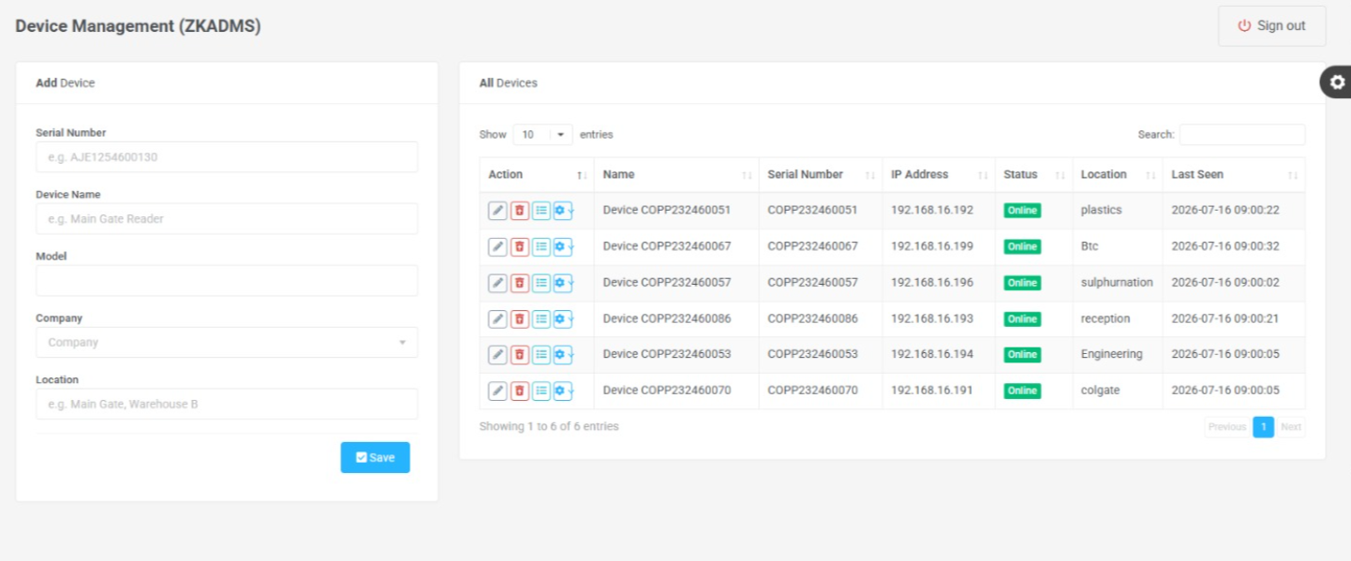Viewport: 1351px width, 561px height.
Task: Open the Company dropdown
Action: tap(227, 342)
